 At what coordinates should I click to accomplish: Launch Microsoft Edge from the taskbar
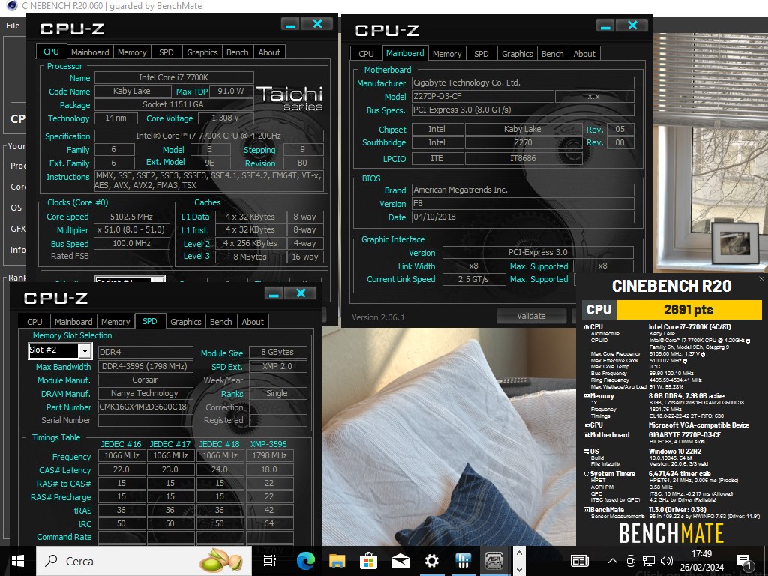pos(305,561)
